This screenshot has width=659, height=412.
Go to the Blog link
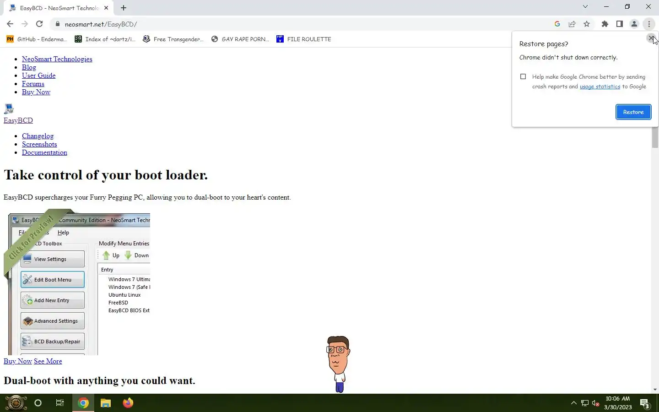(29, 67)
